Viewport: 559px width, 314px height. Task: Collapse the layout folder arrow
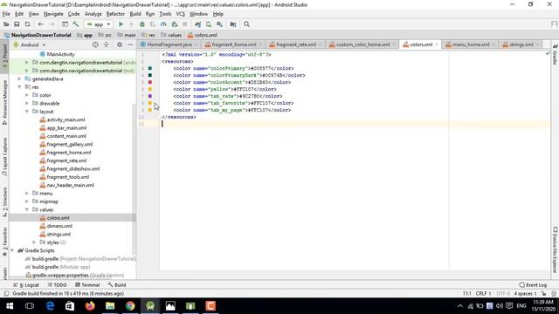(27, 112)
